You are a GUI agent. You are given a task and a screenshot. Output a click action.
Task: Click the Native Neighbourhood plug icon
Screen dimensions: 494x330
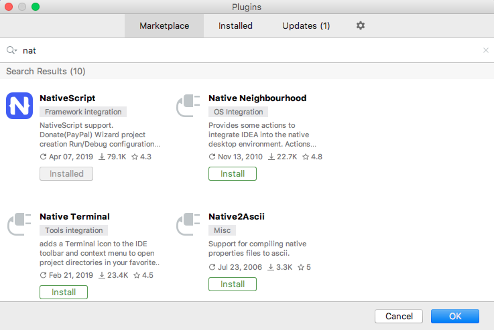point(188,106)
